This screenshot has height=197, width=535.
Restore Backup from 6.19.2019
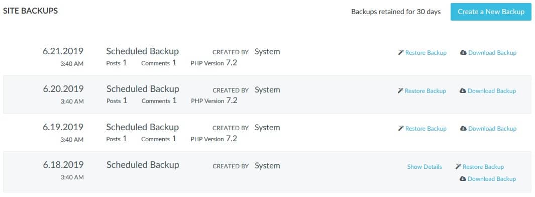[426, 128]
